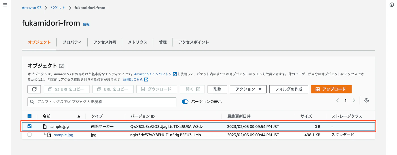Click external link icon beside Amazon S3 インベントリ
The height and width of the screenshot is (155, 397).
(175, 74)
